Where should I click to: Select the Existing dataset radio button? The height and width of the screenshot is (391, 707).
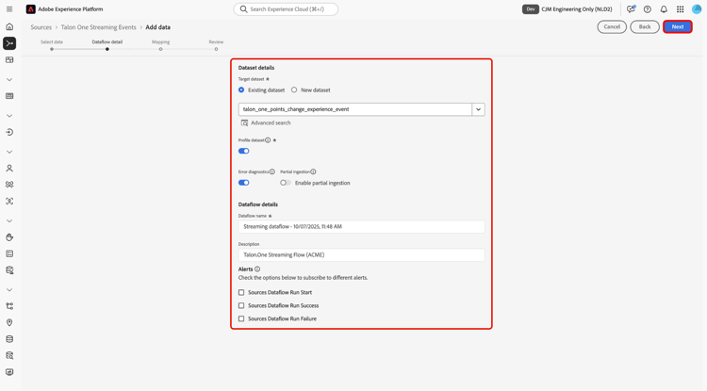[241, 90]
